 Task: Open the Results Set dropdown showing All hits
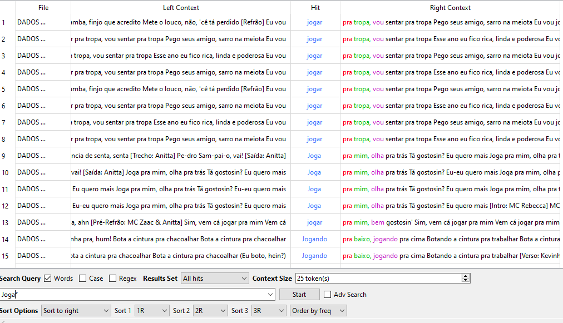pyautogui.click(x=215, y=279)
